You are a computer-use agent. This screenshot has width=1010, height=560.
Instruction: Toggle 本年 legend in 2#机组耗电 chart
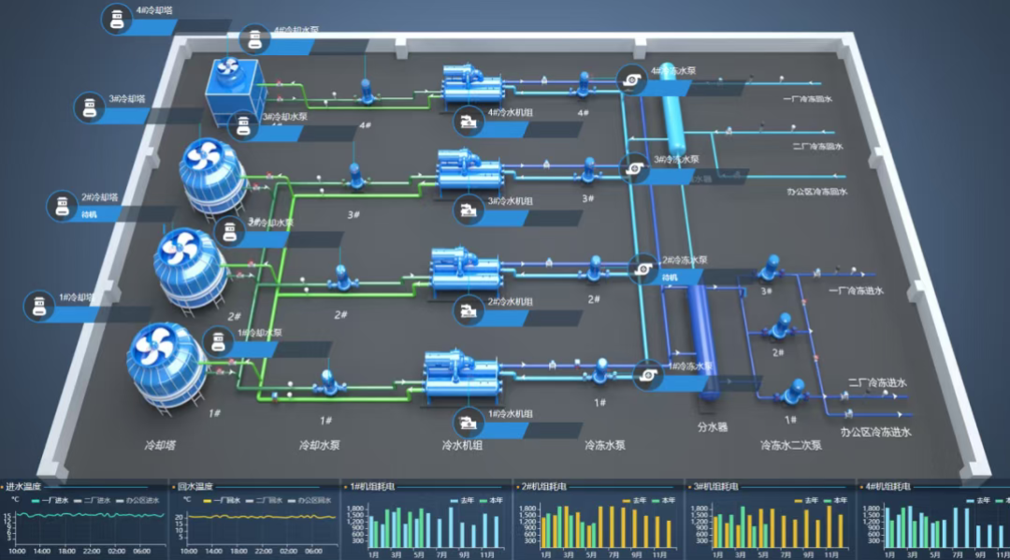coord(660,501)
